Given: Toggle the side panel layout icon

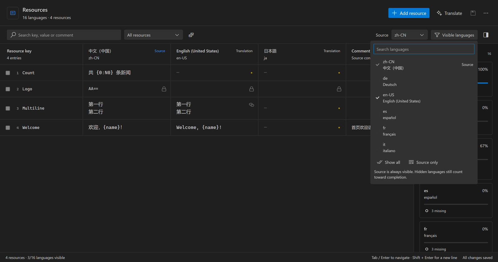Looking at the screenshot, I should coord(486,35).
